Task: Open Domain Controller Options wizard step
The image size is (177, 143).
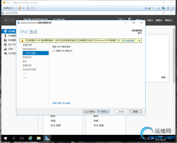Action: click(29, 49)
